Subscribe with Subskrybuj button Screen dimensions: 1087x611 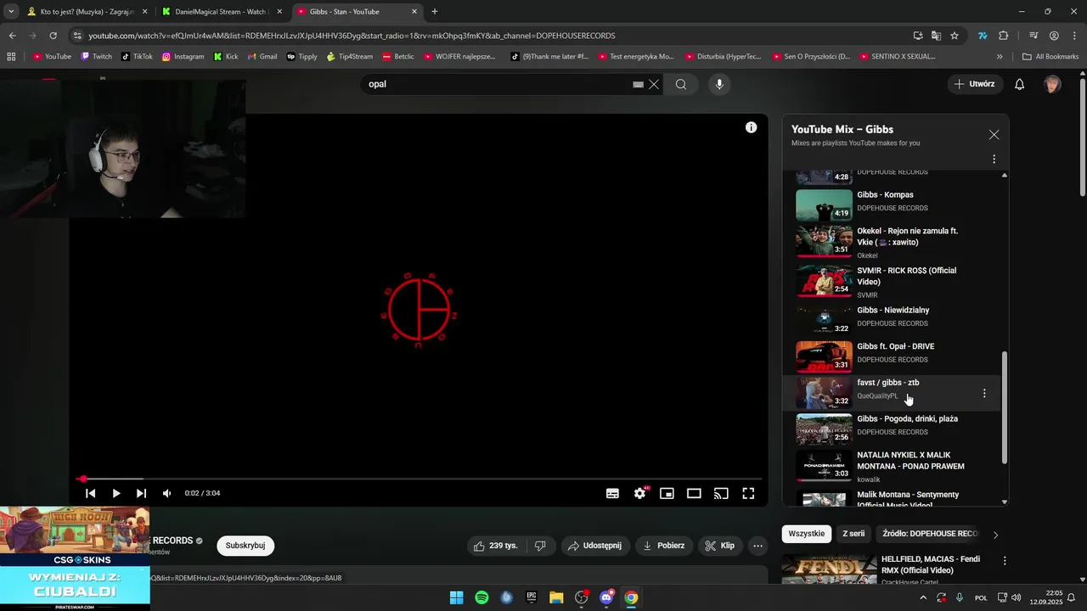[245, 546]
